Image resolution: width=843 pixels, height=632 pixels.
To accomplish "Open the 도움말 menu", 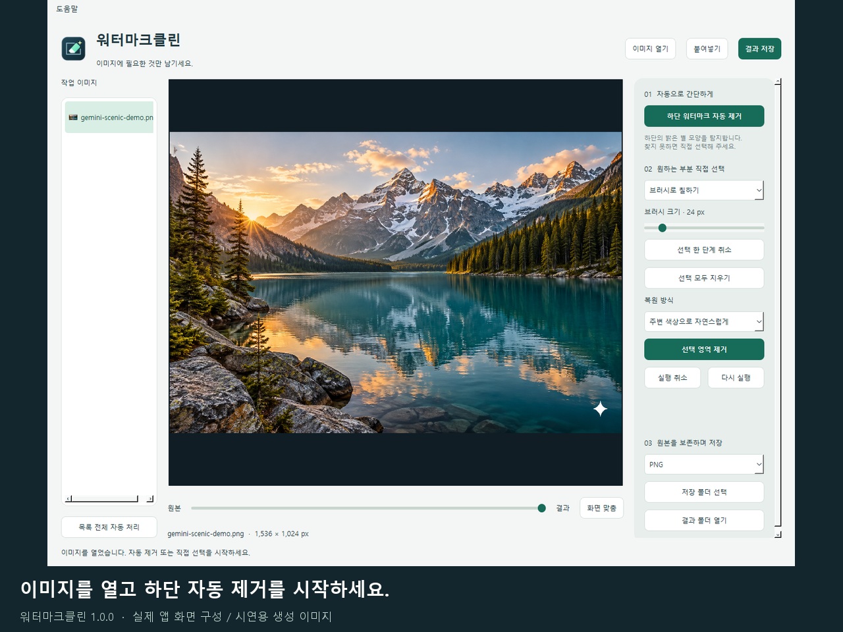I will 67,9.
